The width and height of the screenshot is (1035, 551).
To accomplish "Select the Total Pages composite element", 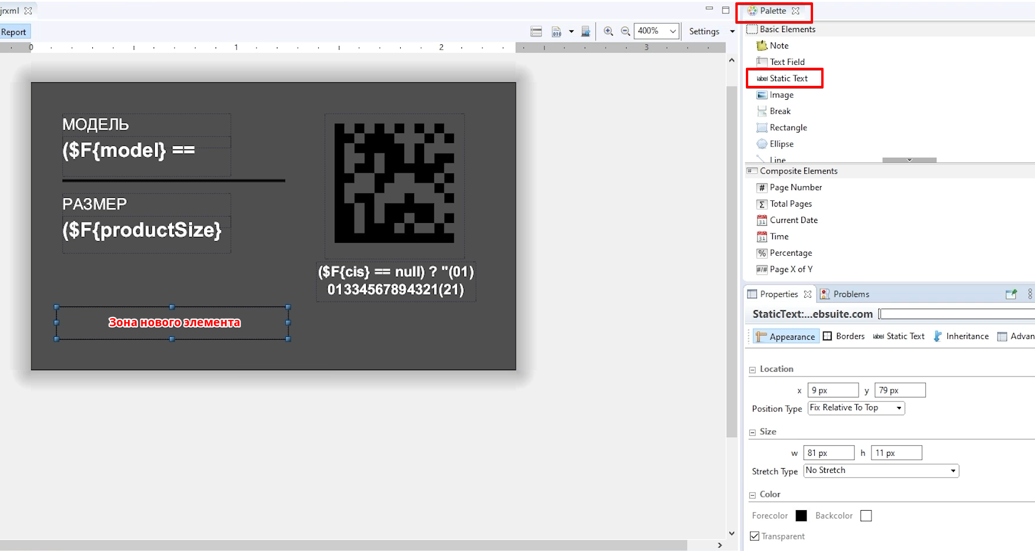I will 784,204.
